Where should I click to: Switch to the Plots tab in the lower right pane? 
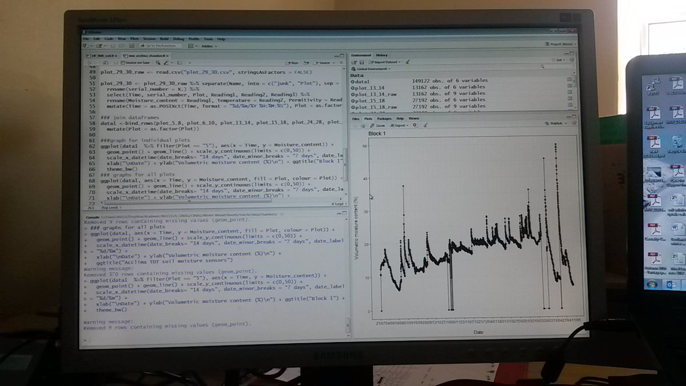pyautogui.click(x=368, y=118)
